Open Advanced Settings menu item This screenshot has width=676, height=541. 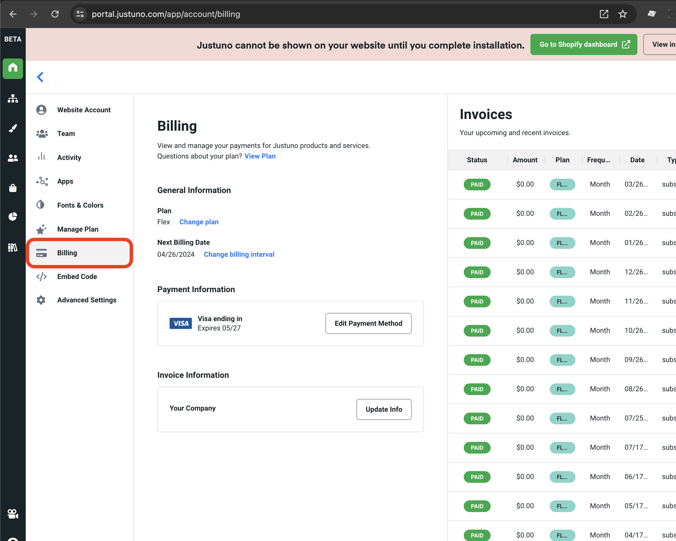click(x=87, y=300)
